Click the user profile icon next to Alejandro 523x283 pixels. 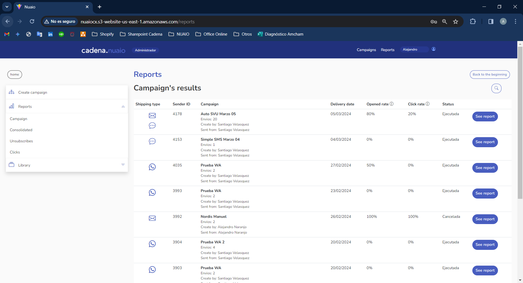coord(434,49)
